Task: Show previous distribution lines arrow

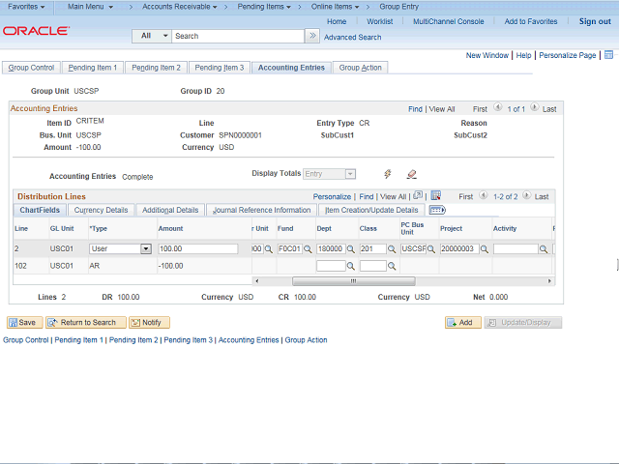Action: point(484,195)
